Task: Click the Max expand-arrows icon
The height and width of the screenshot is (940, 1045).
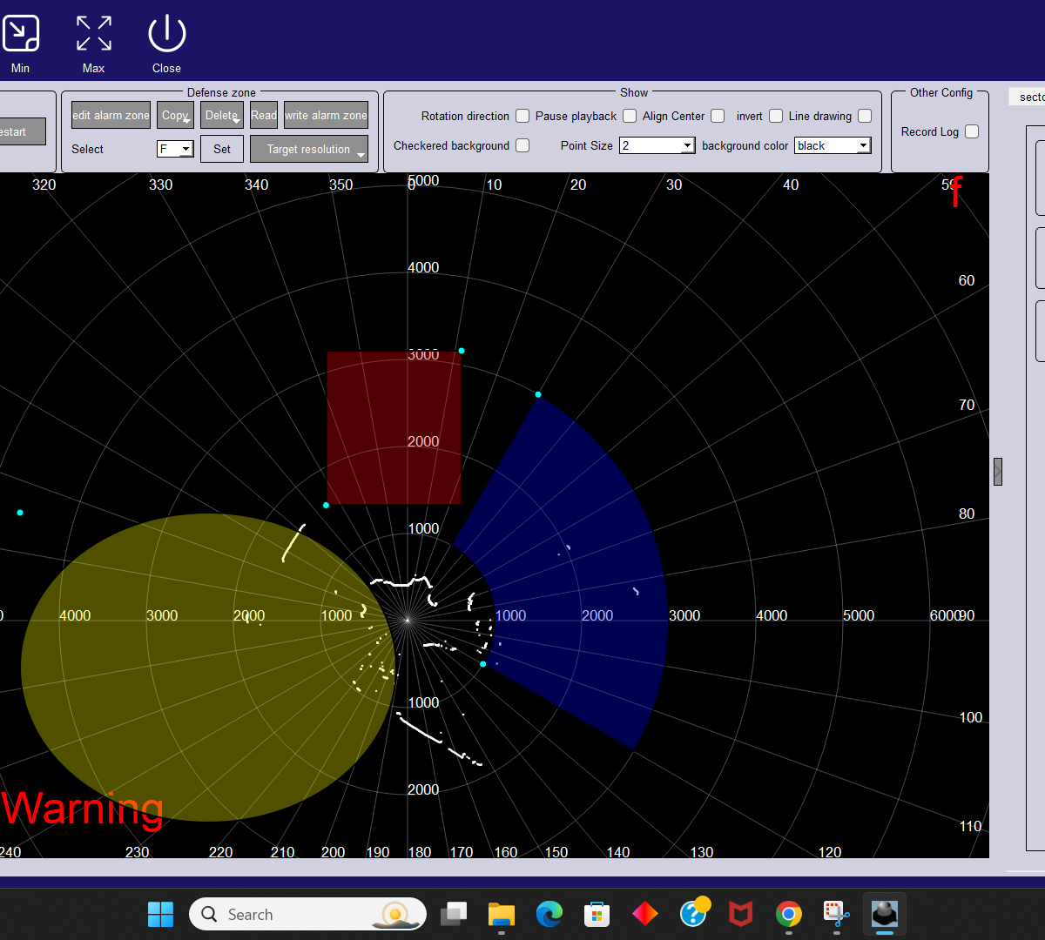Action: (93, 33)
